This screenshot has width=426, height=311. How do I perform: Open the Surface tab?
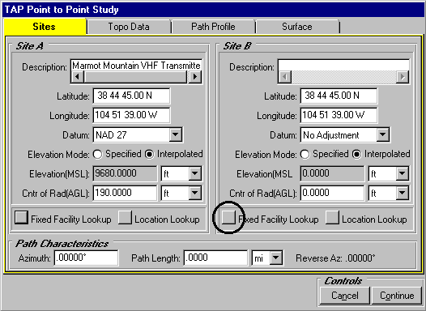(x=297, y=27)
